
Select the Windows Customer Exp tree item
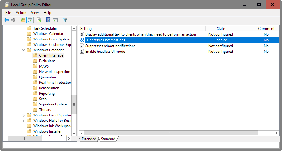[x=52, y=45]
